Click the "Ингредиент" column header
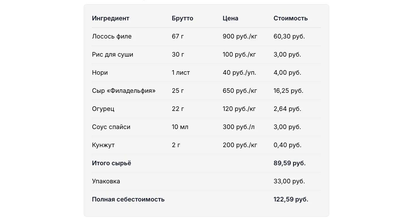 [x=110, y=18]
